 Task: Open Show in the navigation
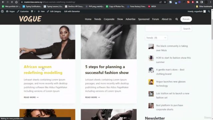(120, 19)
